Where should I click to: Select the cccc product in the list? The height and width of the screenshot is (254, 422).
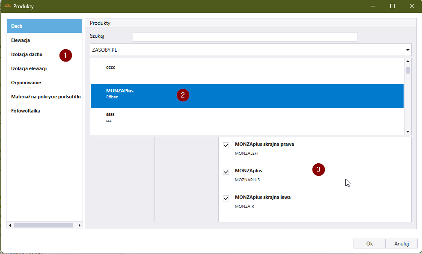tap(247, 71)
